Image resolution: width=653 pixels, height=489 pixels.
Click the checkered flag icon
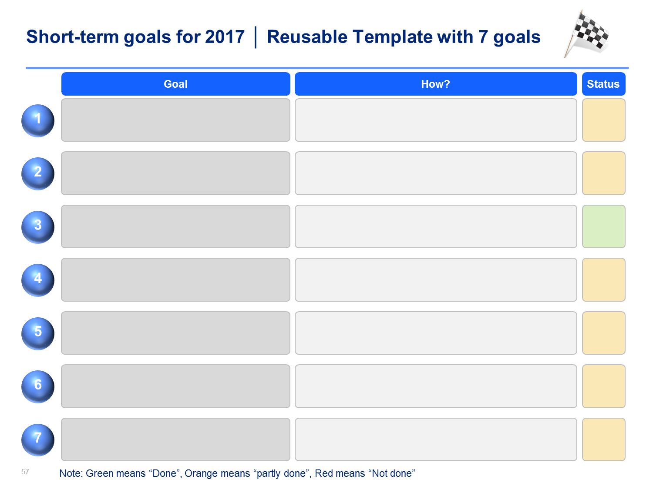pos(586,34)
